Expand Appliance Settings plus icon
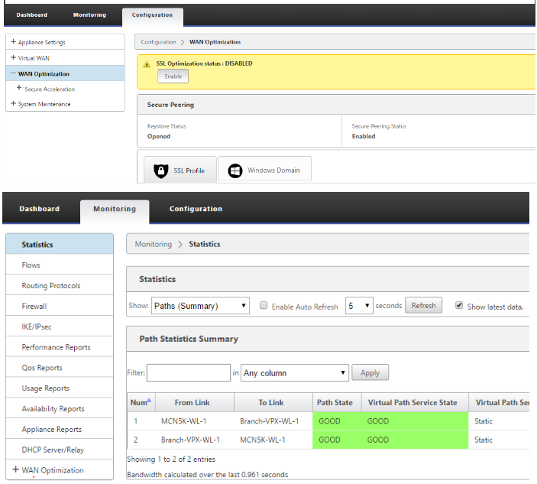 point(13,41)
